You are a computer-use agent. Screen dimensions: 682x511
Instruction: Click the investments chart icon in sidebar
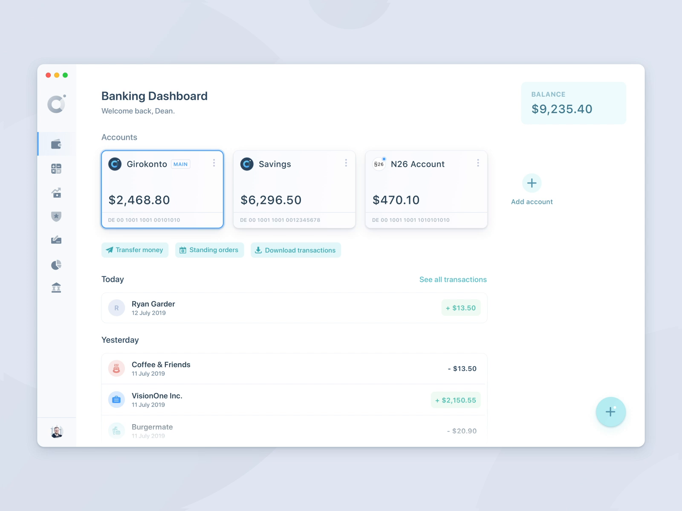(56, 192)
